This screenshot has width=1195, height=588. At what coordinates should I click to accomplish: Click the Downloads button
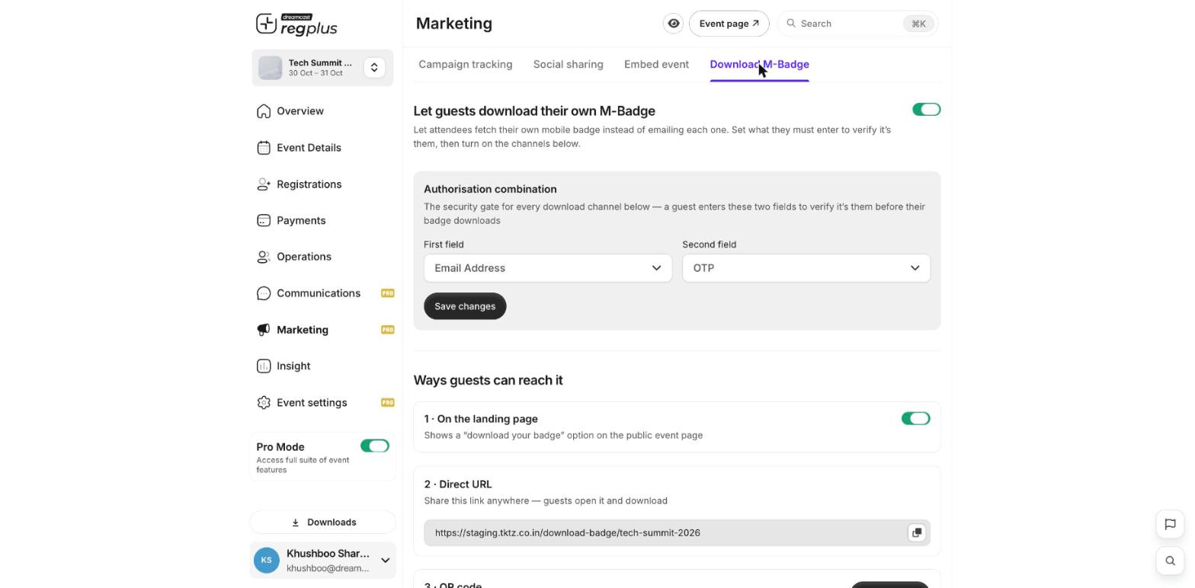323,522
